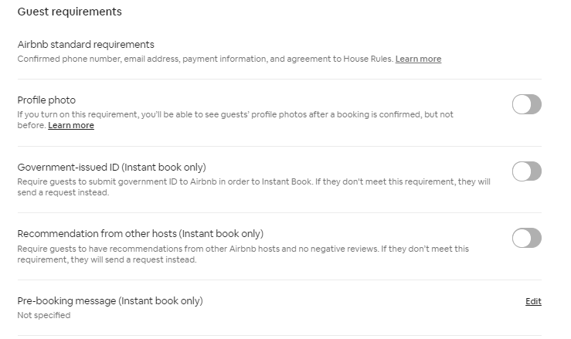Open Learn more about Airbnb standard requirements

[x=418, y=59]
